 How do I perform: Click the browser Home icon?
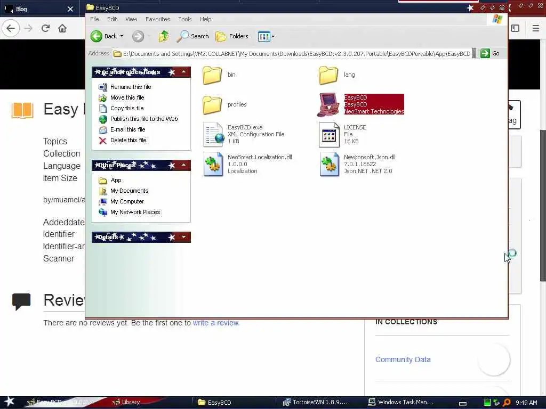[x=62, y=28]
